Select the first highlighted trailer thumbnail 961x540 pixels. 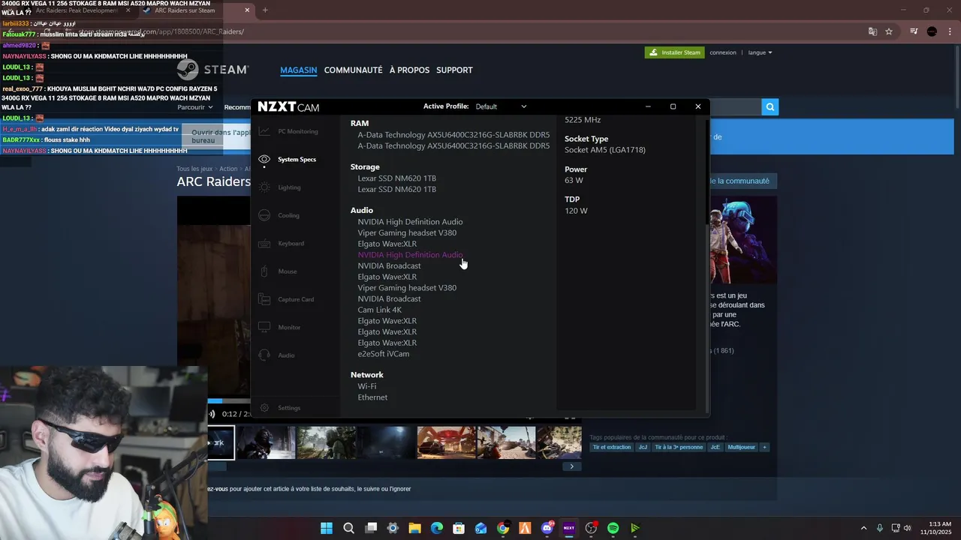pos(221,442)
